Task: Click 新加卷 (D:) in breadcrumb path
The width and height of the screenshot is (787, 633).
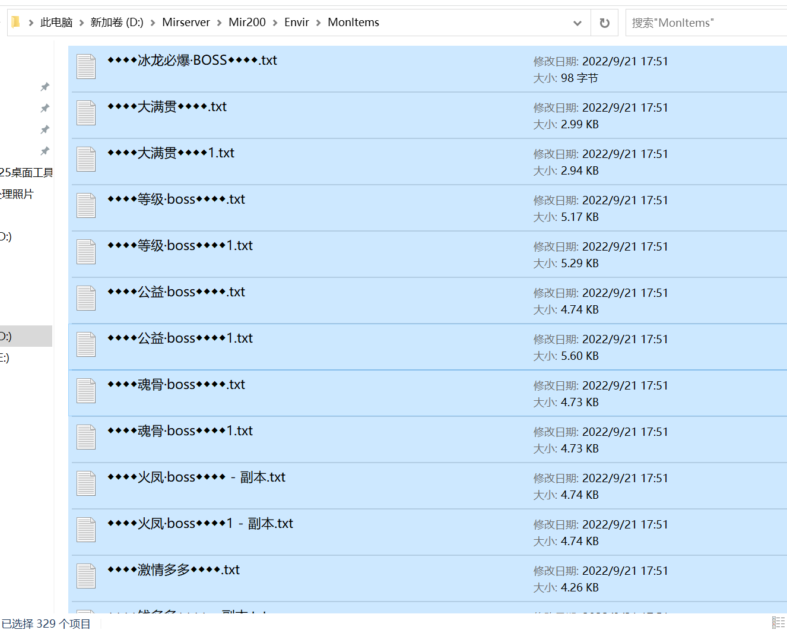Action: click(x=117, y=23)
